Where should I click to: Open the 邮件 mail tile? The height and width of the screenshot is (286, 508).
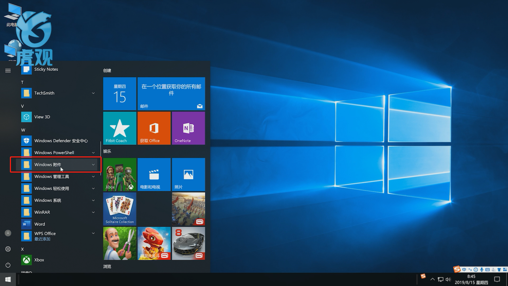click(171, 94)
